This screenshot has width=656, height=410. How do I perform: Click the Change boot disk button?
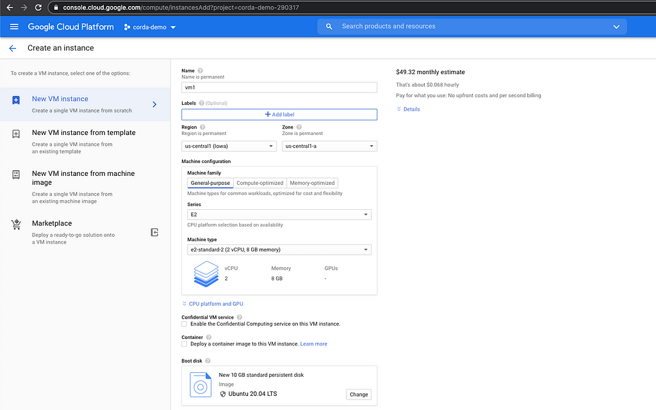point(359,395)
